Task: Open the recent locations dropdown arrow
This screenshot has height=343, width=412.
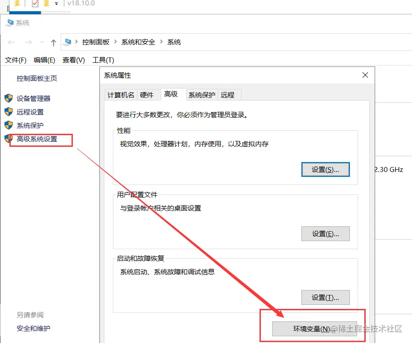Action: coord(42,43)
